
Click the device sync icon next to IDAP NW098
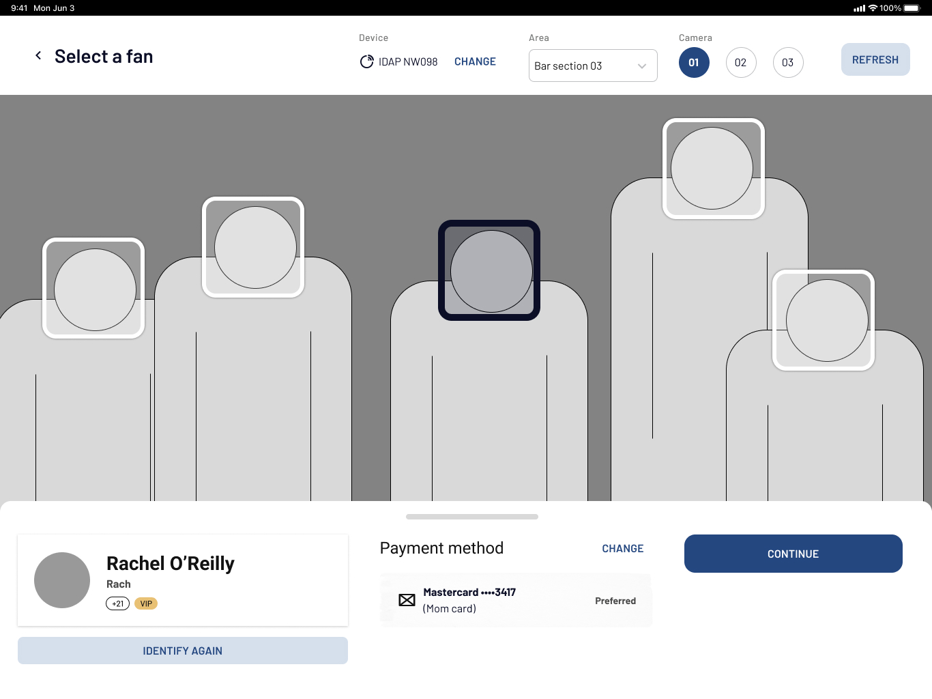tap(366, 62)
